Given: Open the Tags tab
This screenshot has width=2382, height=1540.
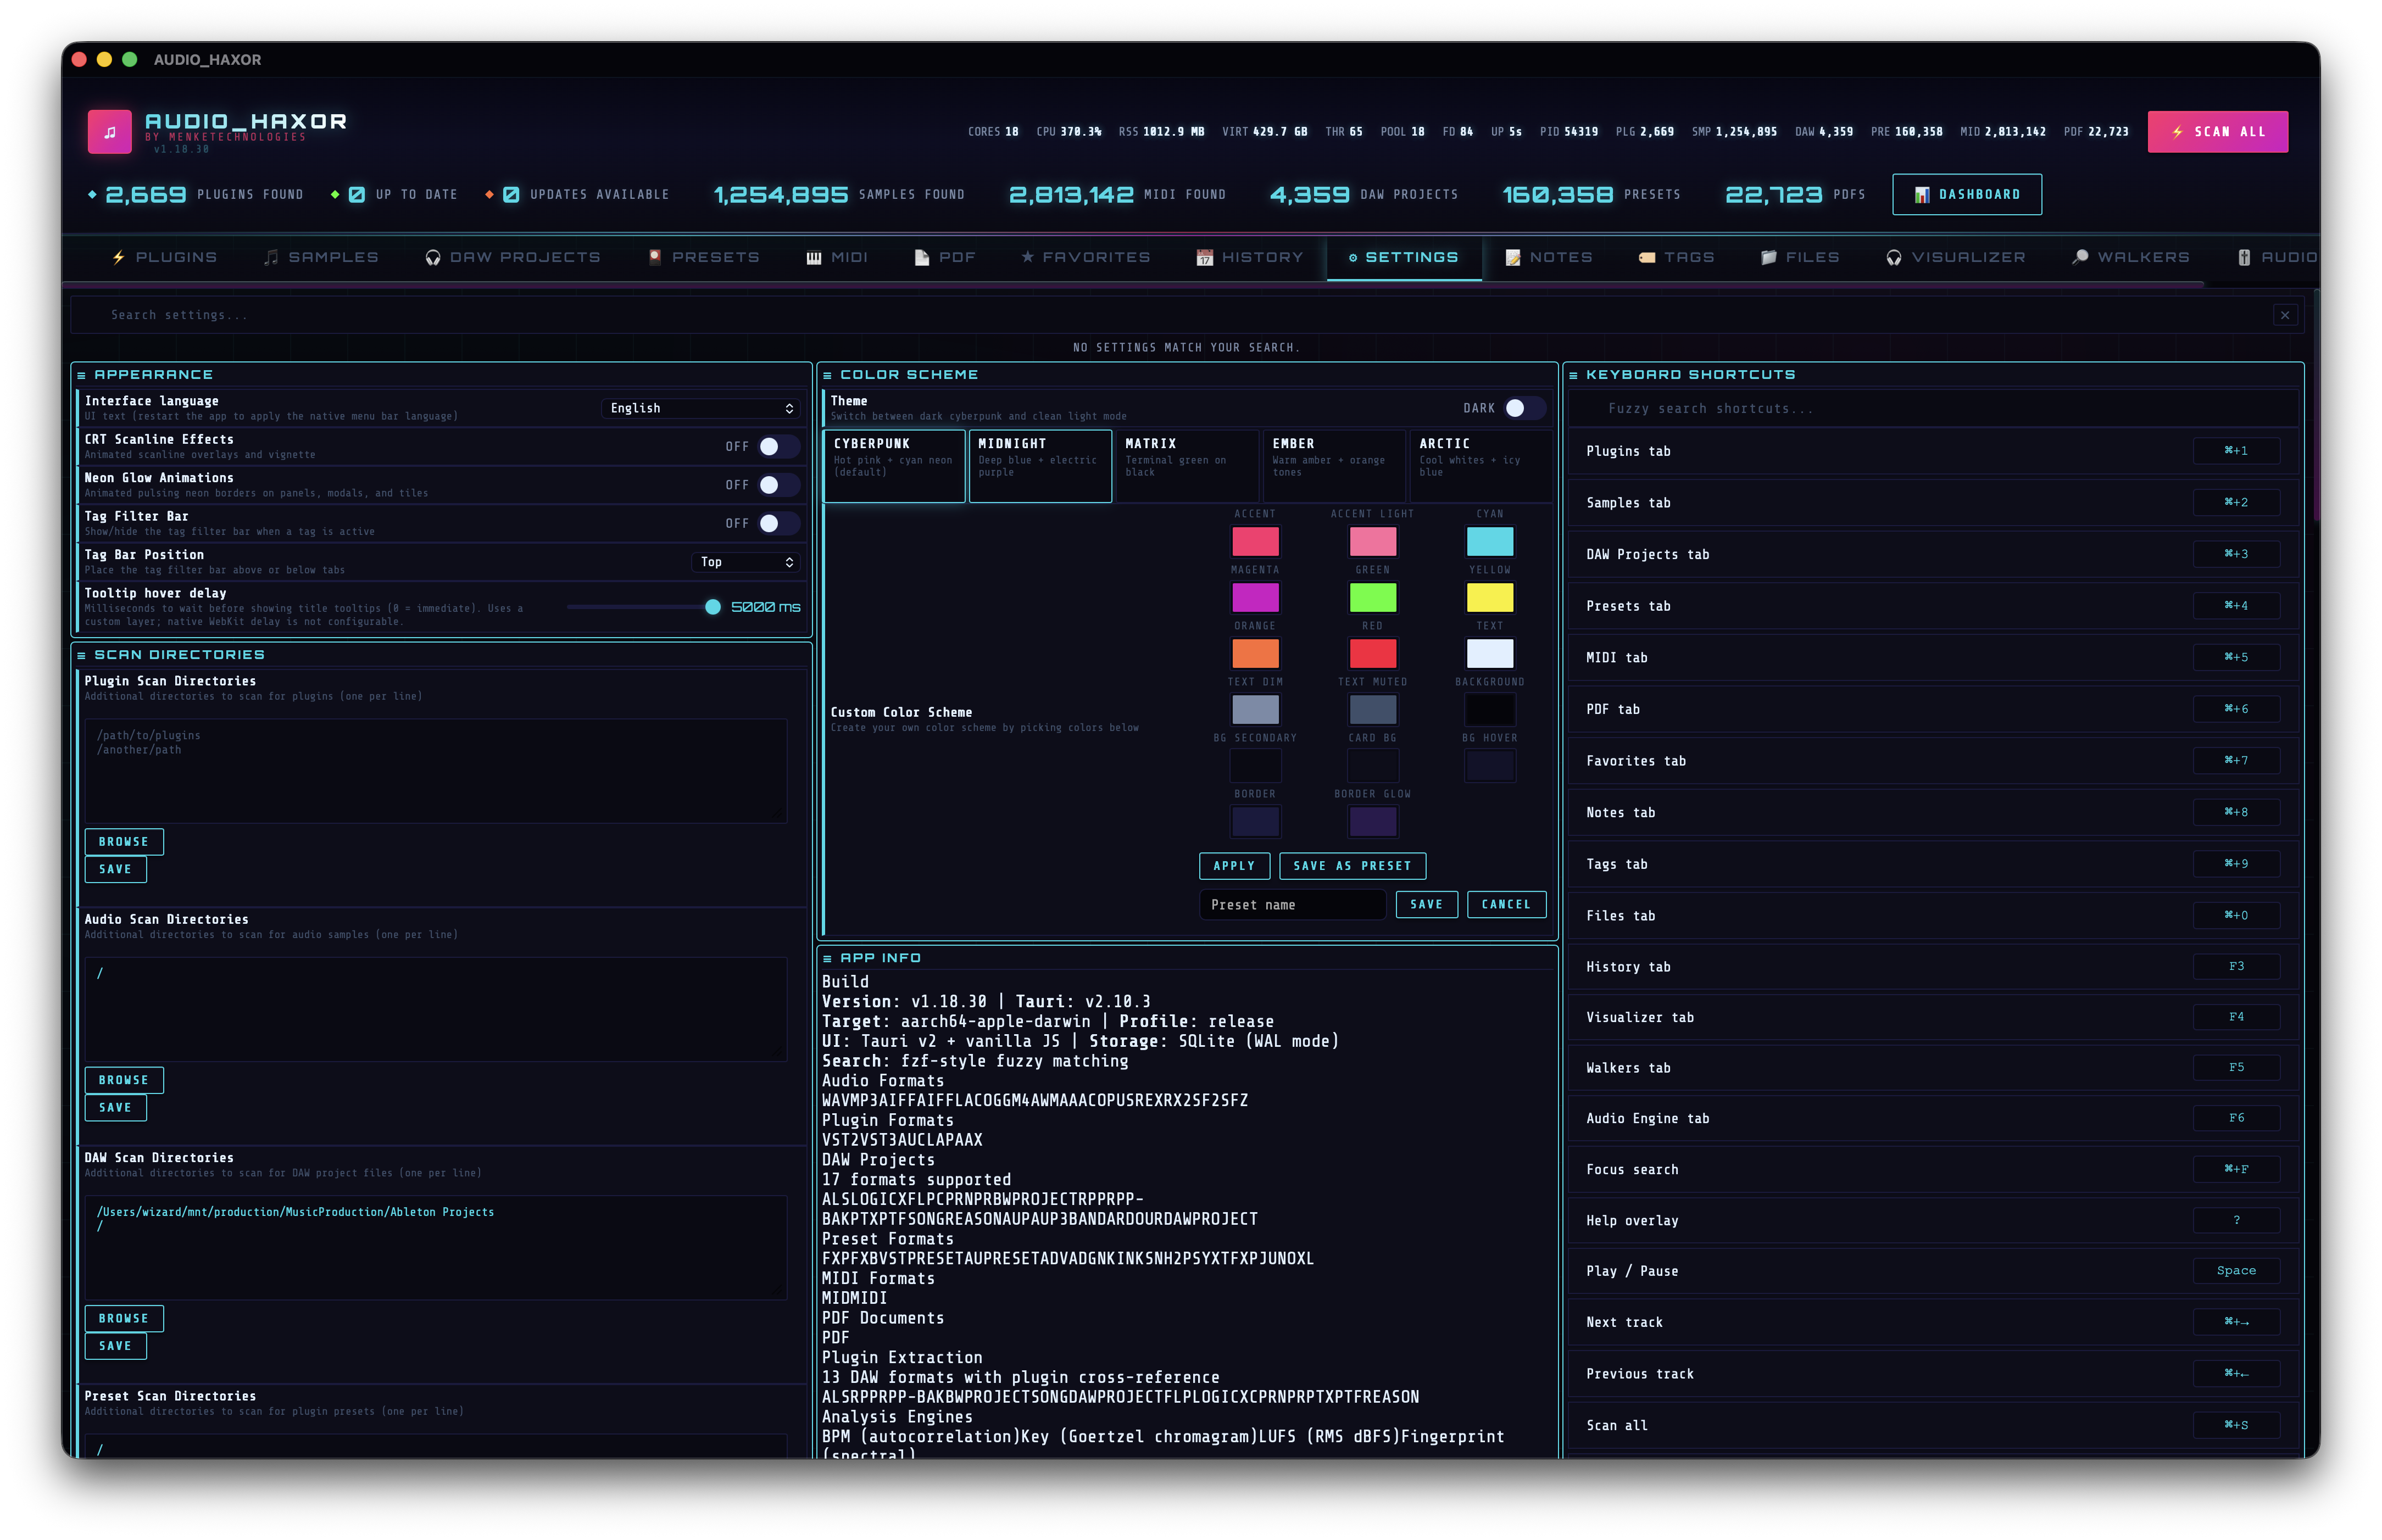Looking at the screenshot, I should (1677, 257).
